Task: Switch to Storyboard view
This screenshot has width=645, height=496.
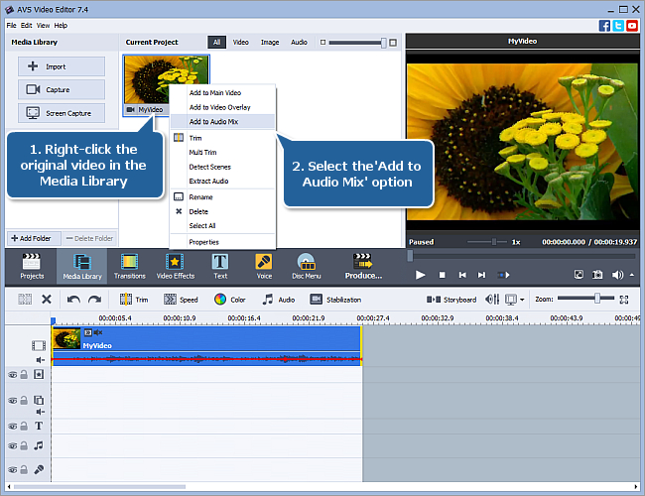Action: coord(451,300)
